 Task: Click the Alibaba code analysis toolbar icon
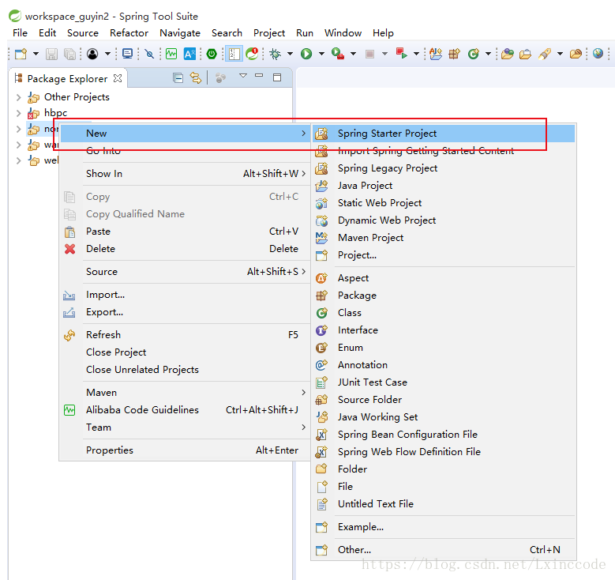[171, 54]
